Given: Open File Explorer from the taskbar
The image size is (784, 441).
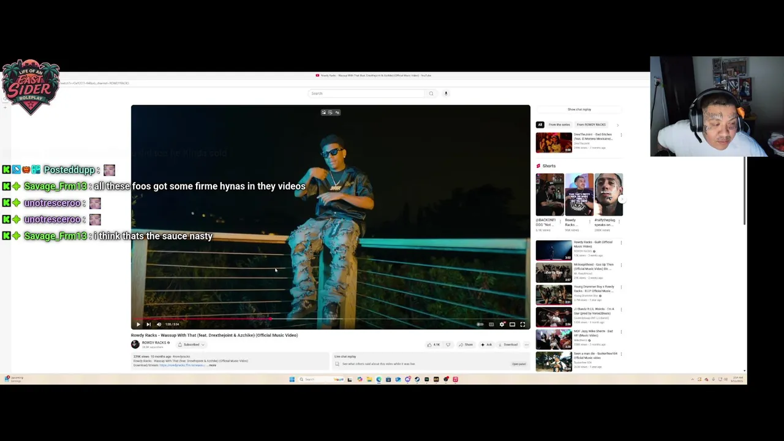Looking at the screenshot, I should click(x=369, y=380).
